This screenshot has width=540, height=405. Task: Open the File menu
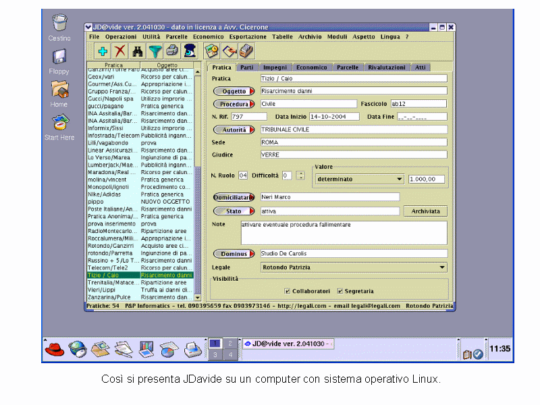point(94,37)
